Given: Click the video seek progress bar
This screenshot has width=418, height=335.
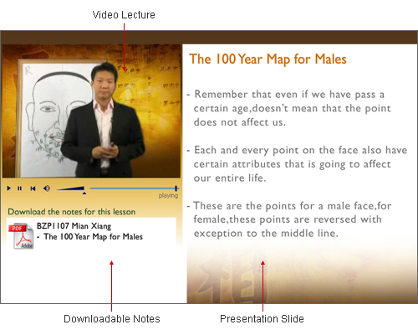Looking at the screenshot, I should coord(135,188).
